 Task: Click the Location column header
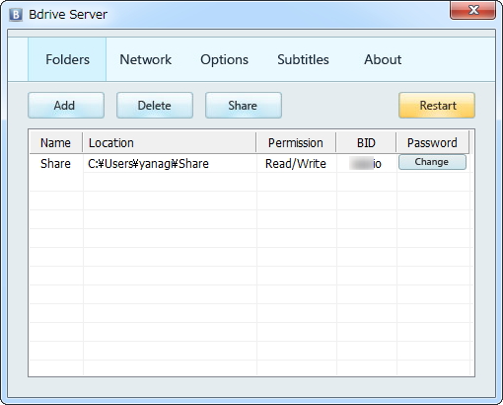[169, 143]
